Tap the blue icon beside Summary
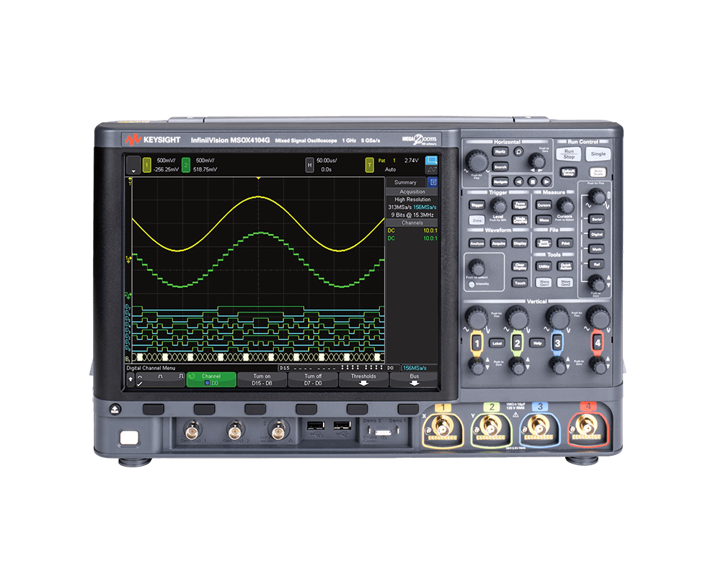The width and height of the screenshot is (721, 576). (x=433, y=183)
